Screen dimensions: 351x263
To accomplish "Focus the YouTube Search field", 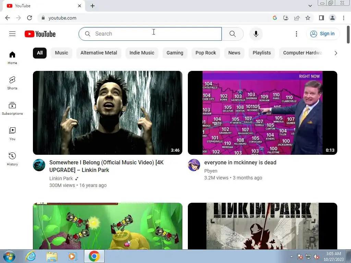I will 150,34.
